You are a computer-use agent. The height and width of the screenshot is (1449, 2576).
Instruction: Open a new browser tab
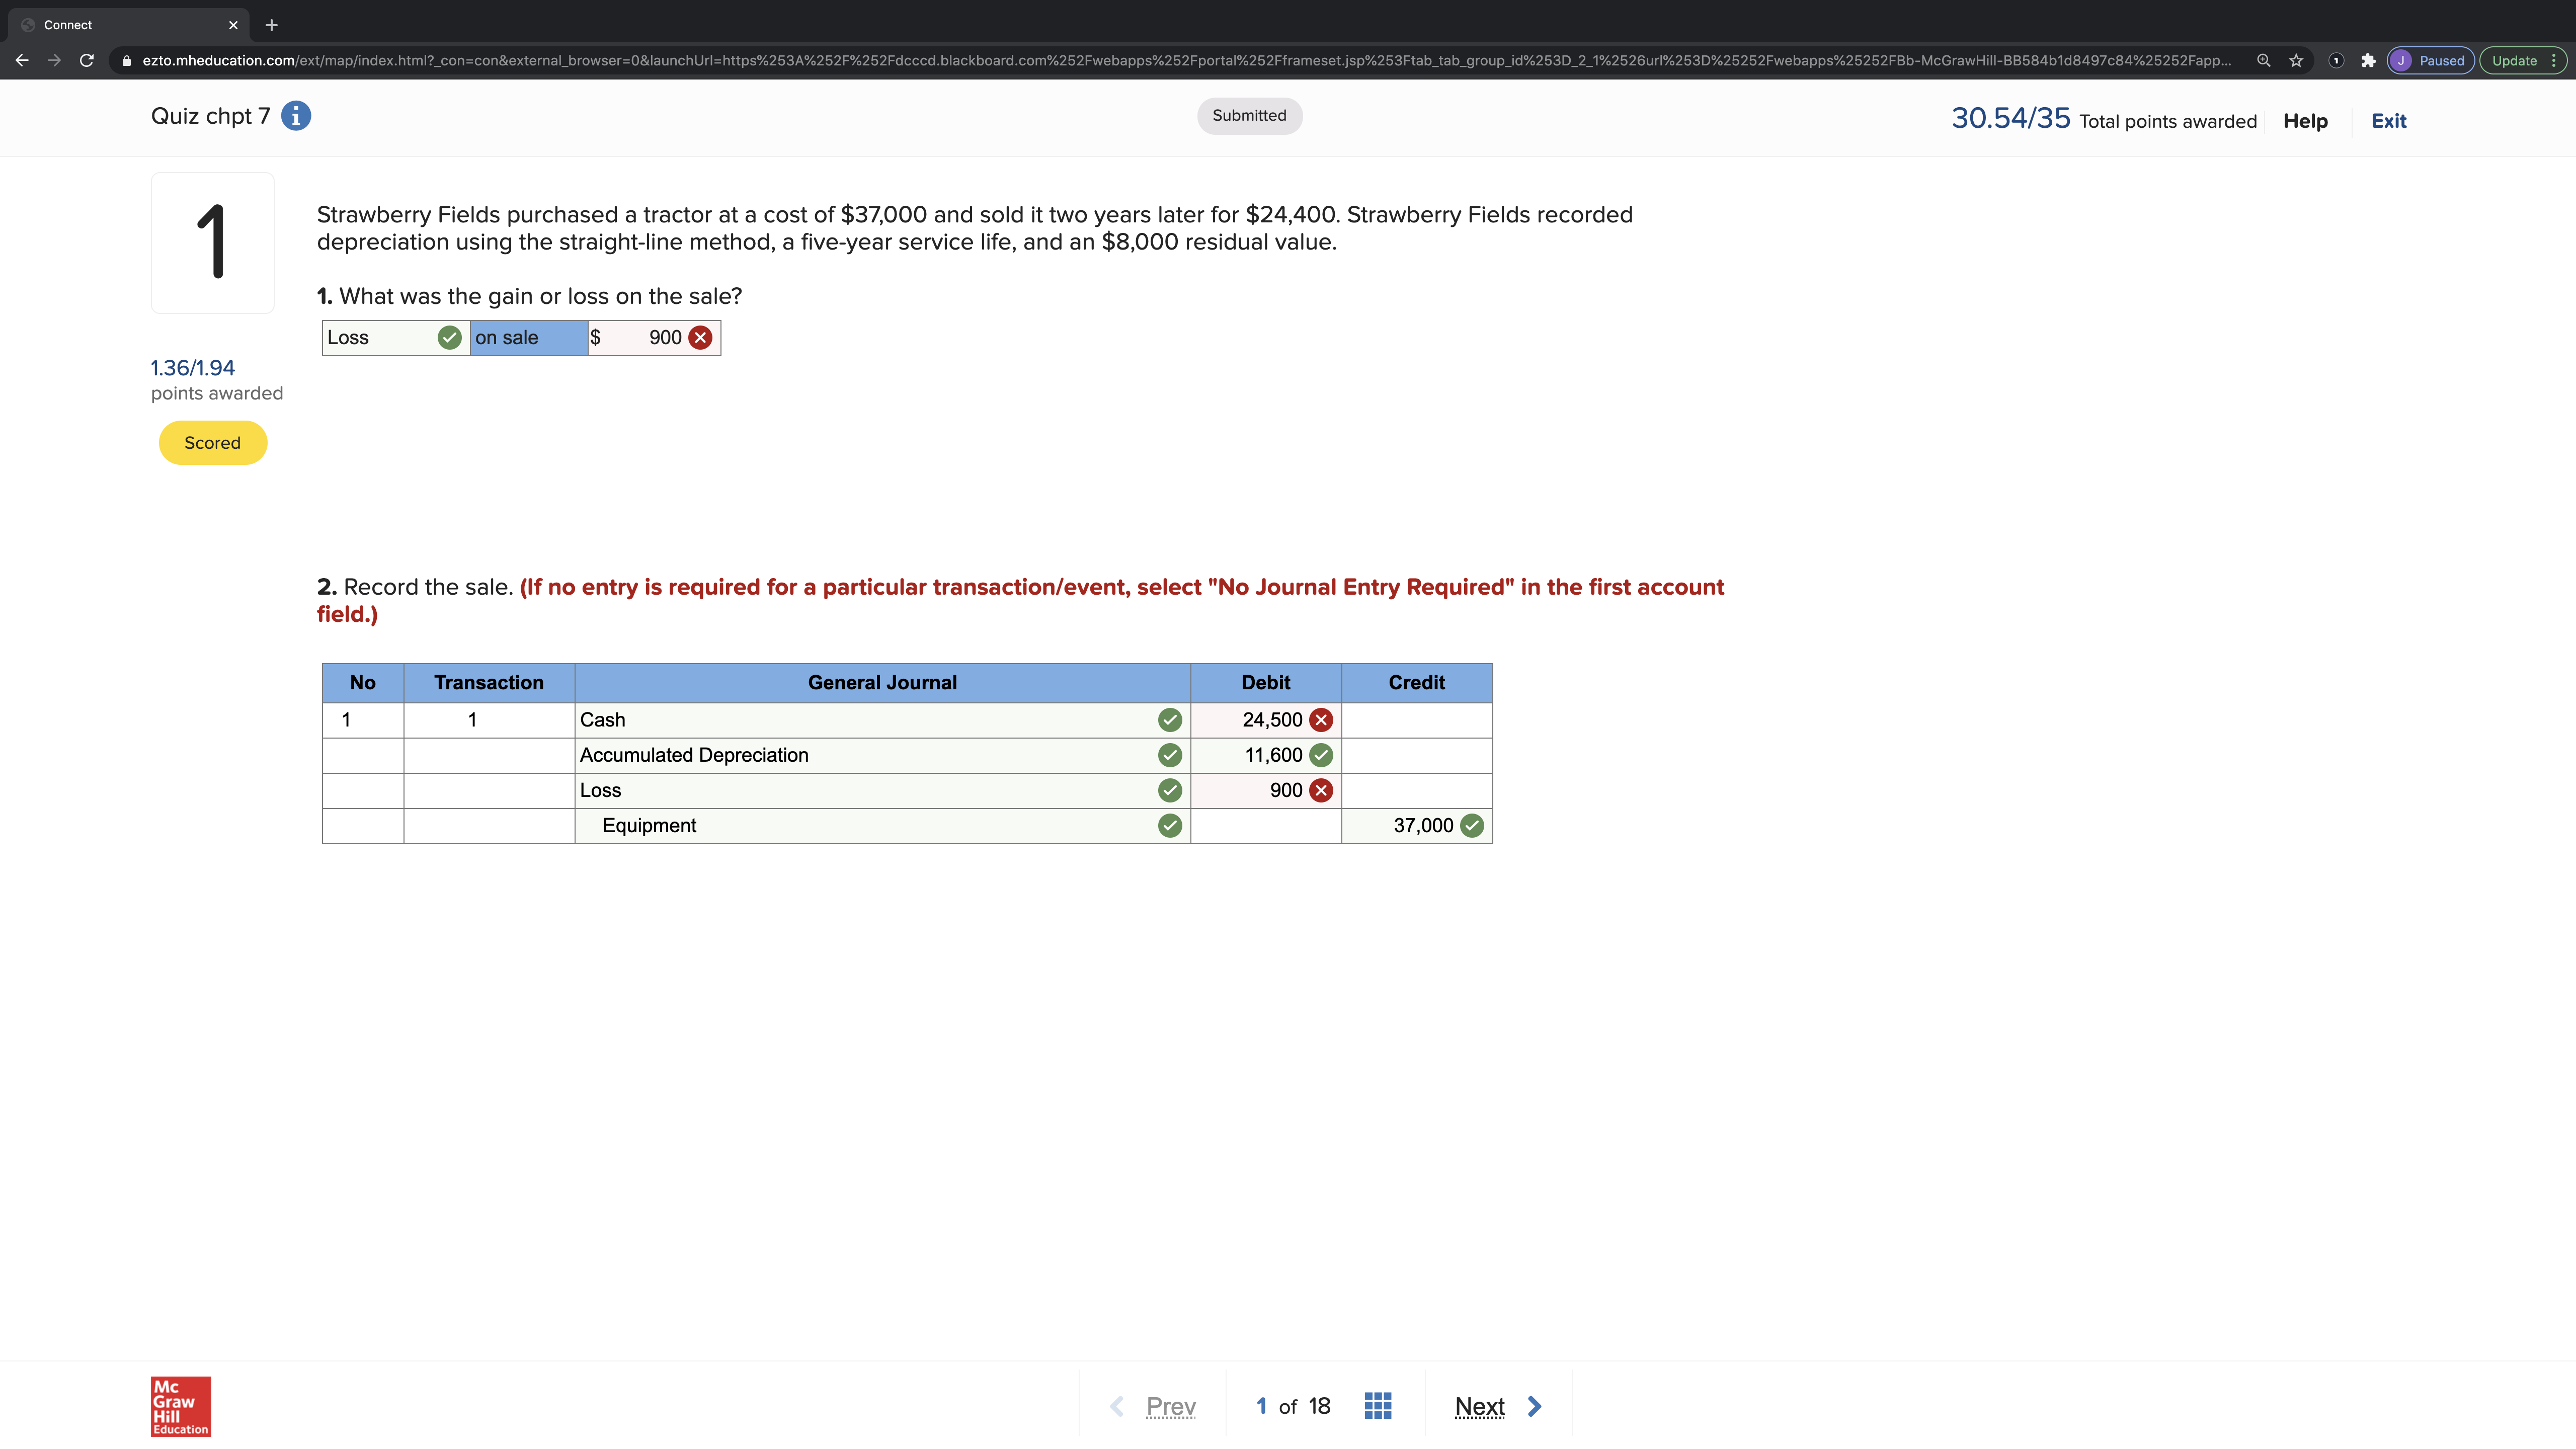pyautogui.click(x=271, y=25)
